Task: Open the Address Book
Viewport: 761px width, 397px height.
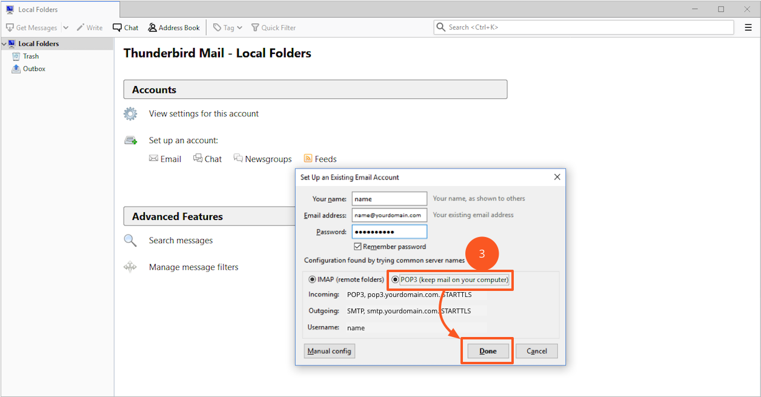Action: pyautogui.click(x=174, y=28)
